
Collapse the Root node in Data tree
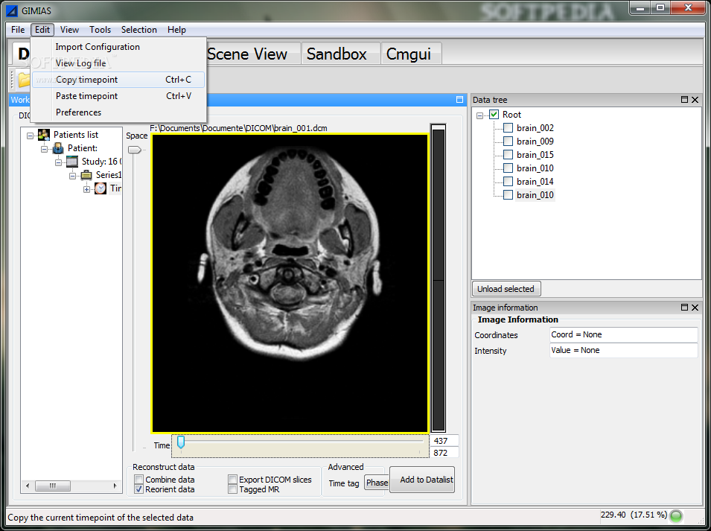pos(479,115)
